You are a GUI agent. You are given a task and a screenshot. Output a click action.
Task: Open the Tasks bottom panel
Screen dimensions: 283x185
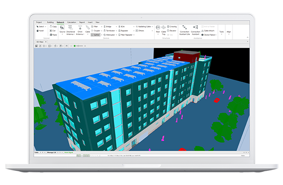tap(37, 153)
